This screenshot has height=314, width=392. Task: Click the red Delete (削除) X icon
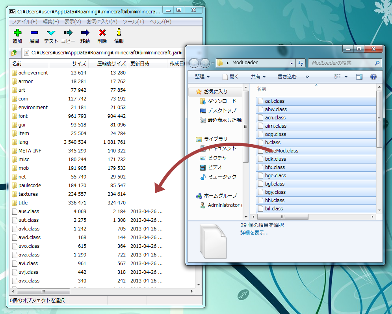pyautogui.click(x=102, y=32)
